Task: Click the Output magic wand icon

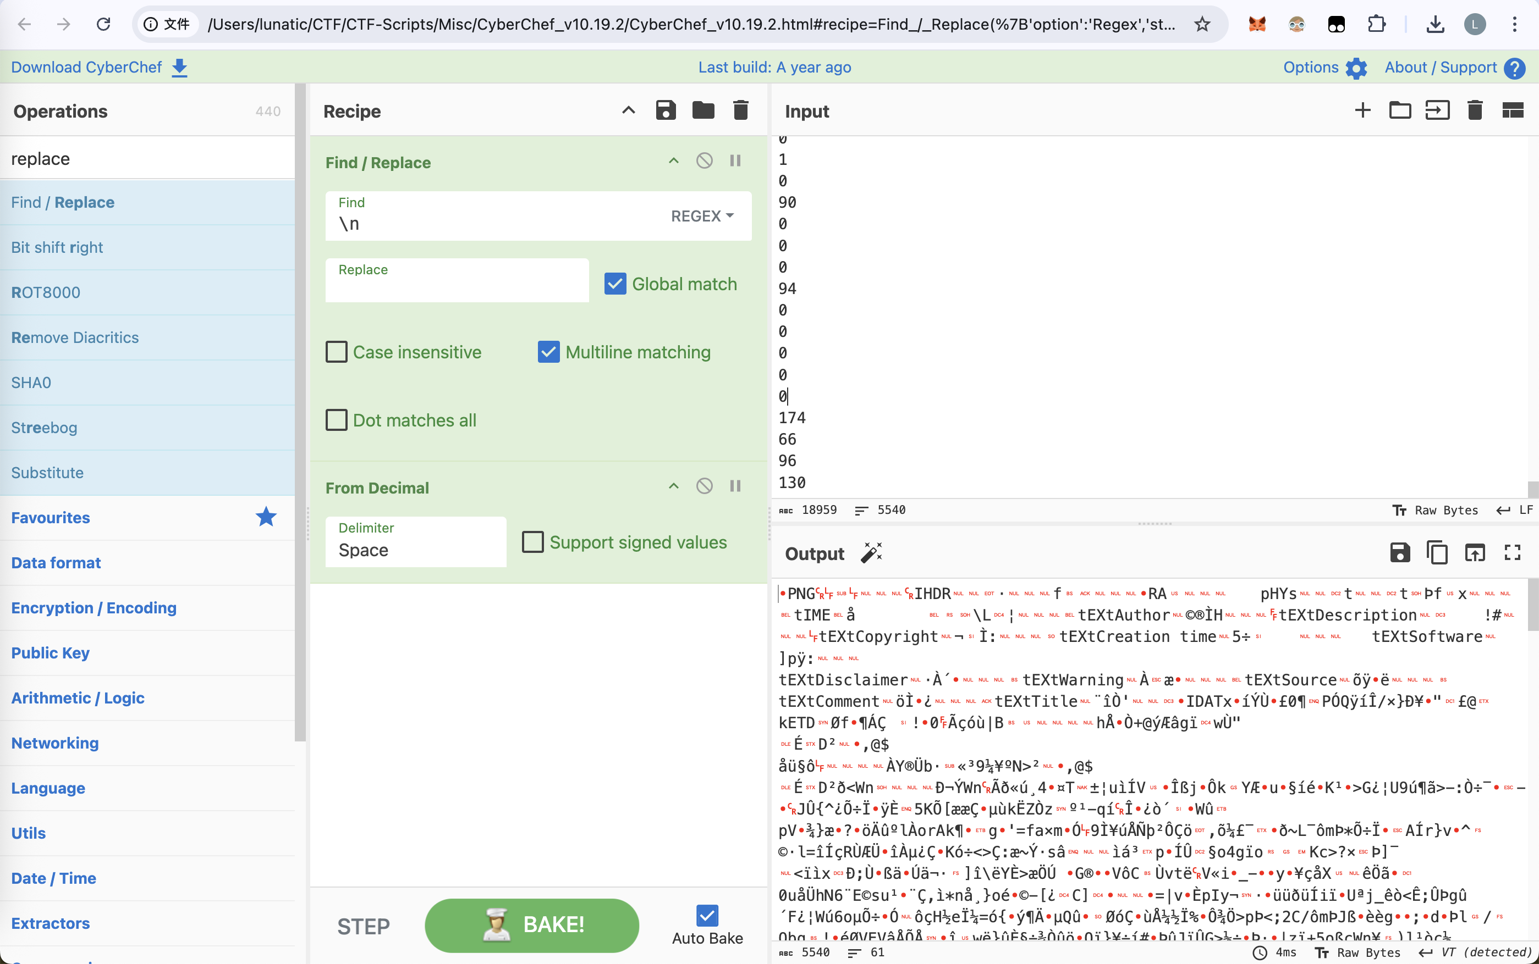Action: [871, 553]
